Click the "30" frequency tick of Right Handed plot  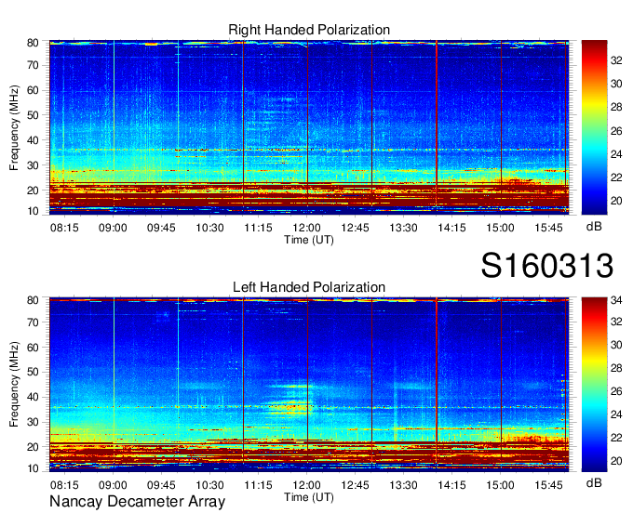[x=33, y=165]
